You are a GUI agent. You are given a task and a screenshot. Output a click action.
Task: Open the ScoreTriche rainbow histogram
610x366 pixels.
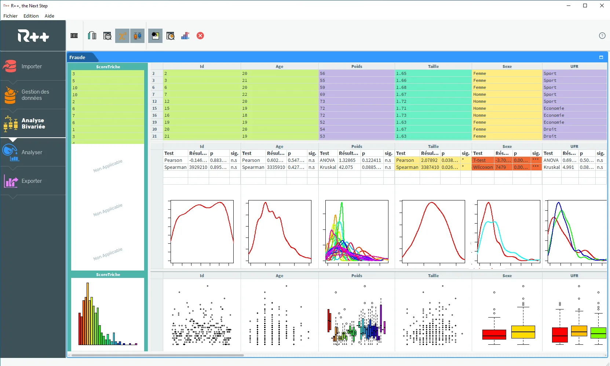click(x=108, y=314)
